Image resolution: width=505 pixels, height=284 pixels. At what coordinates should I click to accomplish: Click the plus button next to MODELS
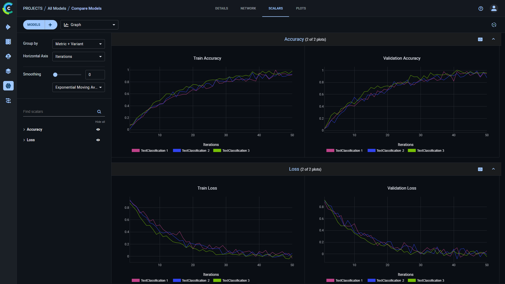pos(50,24)
